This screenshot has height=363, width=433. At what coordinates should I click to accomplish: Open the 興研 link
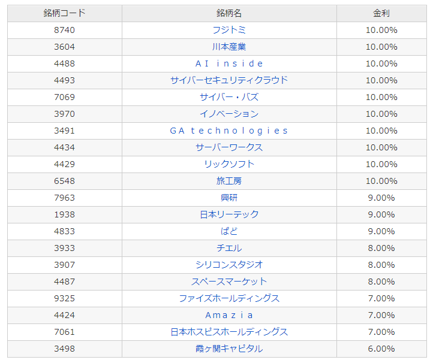pos(229,198)
